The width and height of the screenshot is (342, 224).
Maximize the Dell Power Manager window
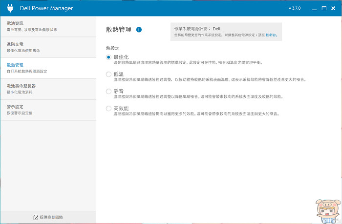tap(324, 8)
